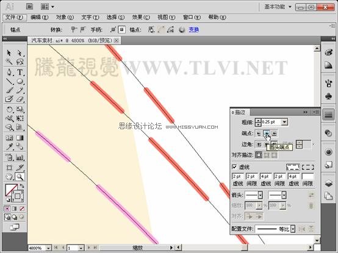The image size is (338, 253).
Task: Open the zoom level dropdown at 4800%
Action: tap(48, 248)
